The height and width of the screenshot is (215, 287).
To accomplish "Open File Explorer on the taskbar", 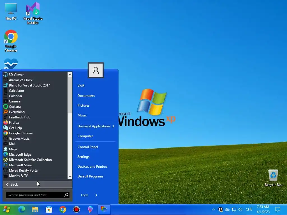I will [35, 209].
